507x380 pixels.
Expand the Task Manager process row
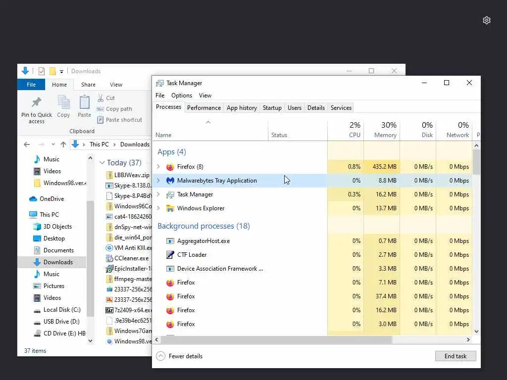(x=158, y=194)
